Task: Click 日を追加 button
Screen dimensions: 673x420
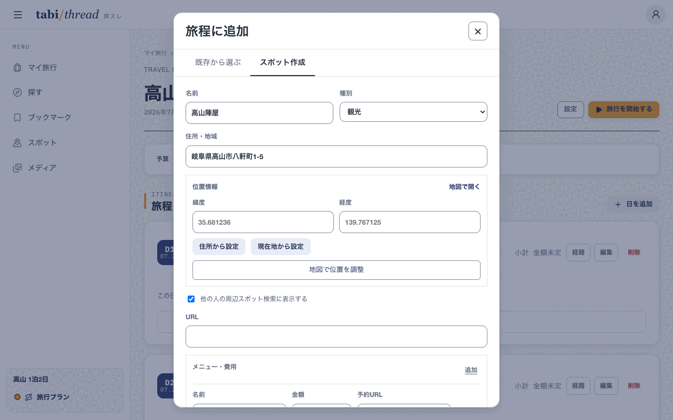Action: (633, 204)
